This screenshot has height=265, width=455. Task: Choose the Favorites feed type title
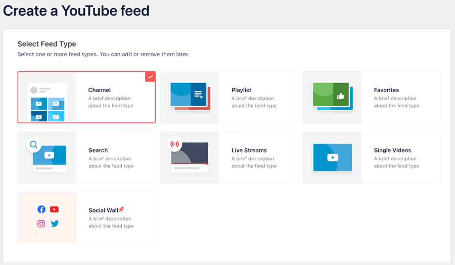(x=386, y=90)
